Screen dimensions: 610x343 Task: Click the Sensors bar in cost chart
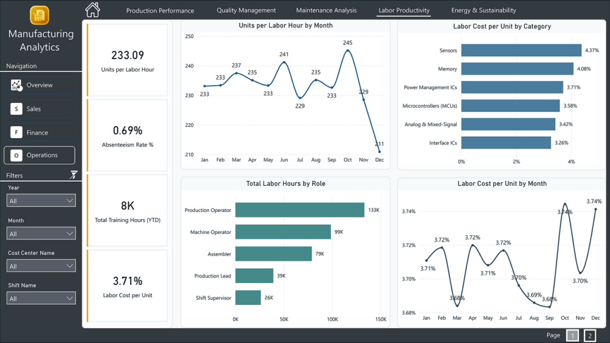click(521, 51)
